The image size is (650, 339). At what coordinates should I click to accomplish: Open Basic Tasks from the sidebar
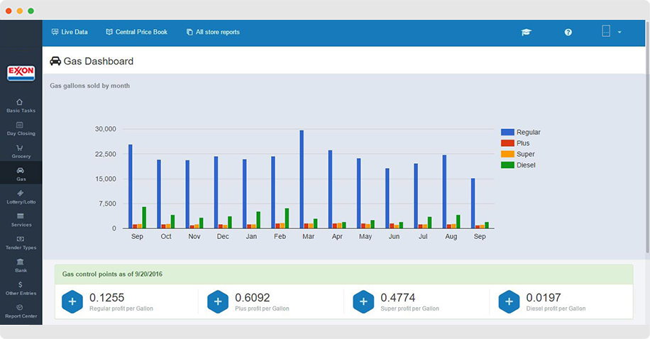pos(21,106)
